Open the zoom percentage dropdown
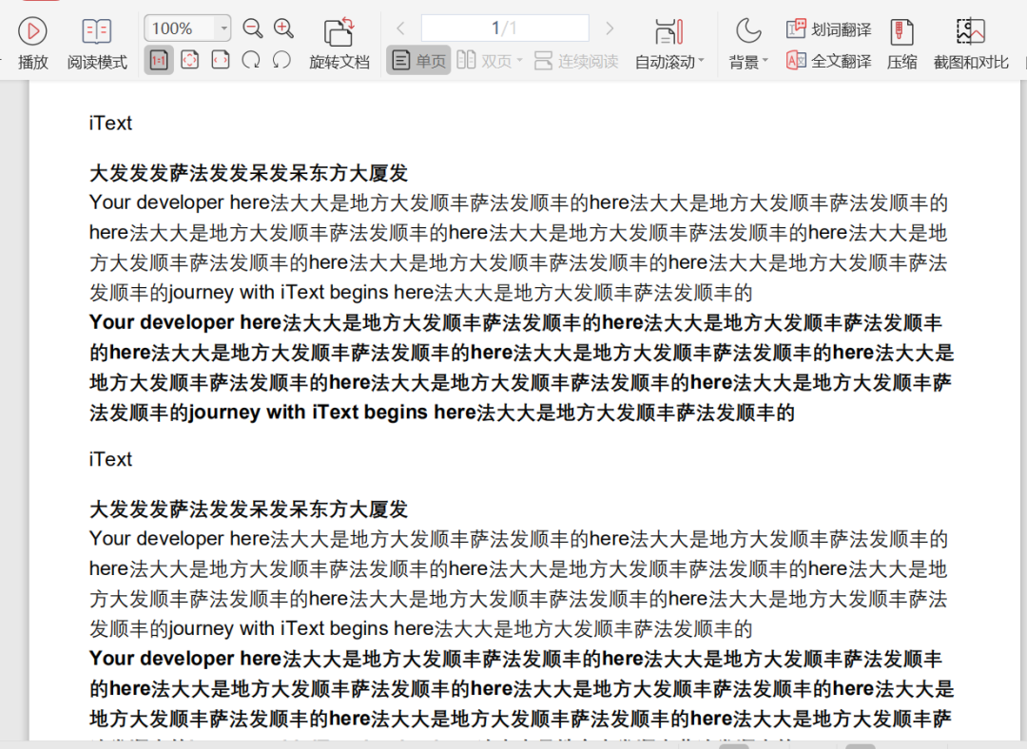This screenshot has width=1027, height=749. tap(223, 28)
